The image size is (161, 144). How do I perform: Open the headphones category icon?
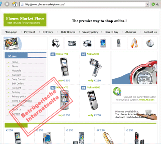pos(56,43)
